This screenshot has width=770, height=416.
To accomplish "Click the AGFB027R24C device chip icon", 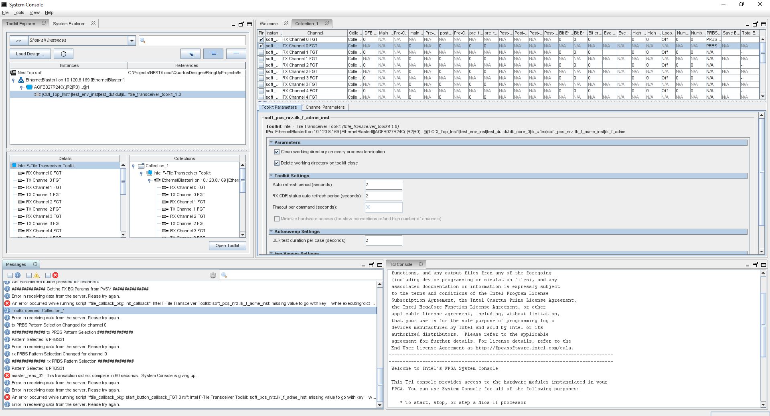I will (x=29, y=87).
